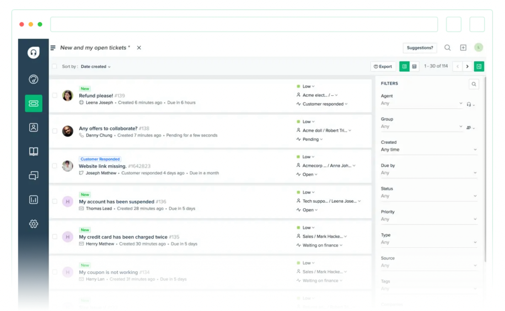Go to next page of tickets

[x=467, y=66]
